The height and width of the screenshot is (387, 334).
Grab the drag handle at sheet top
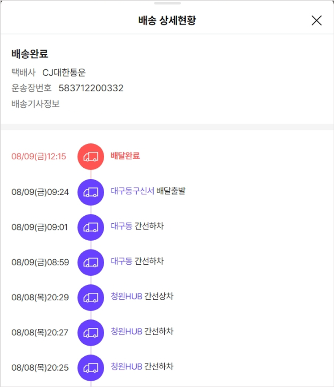tap(167, 3)
